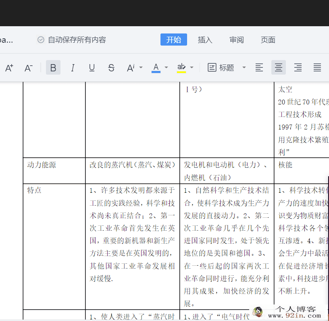
Task: Toggle Bold formatting
Action: (53, 67)
